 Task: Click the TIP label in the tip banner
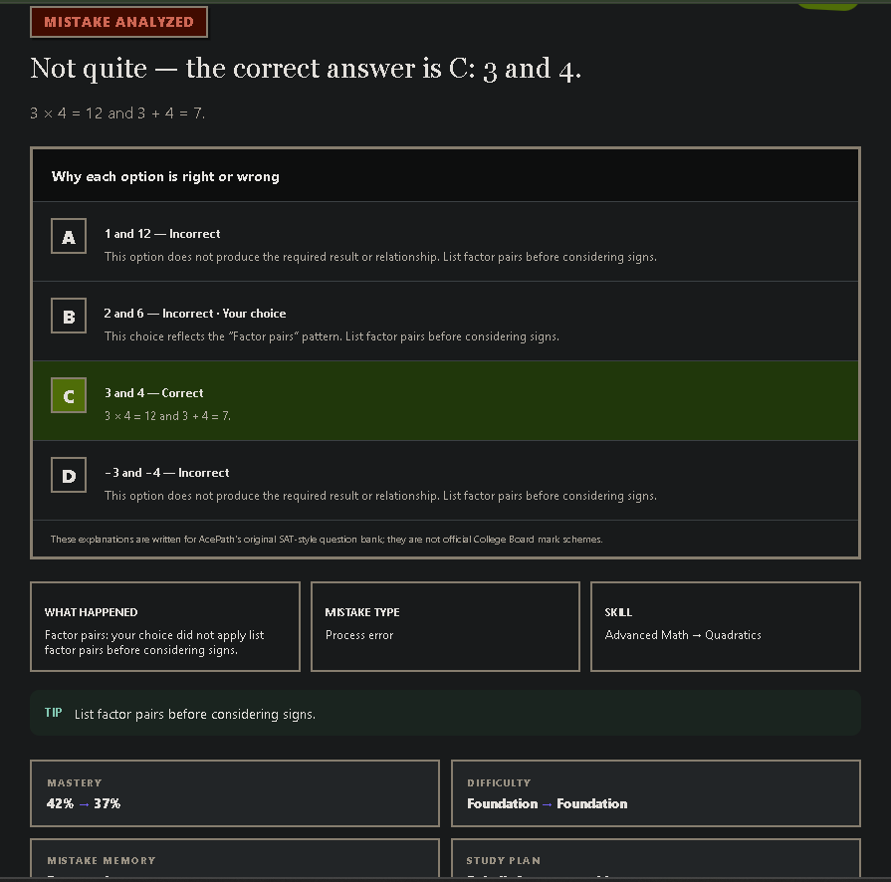click(54, 713)
